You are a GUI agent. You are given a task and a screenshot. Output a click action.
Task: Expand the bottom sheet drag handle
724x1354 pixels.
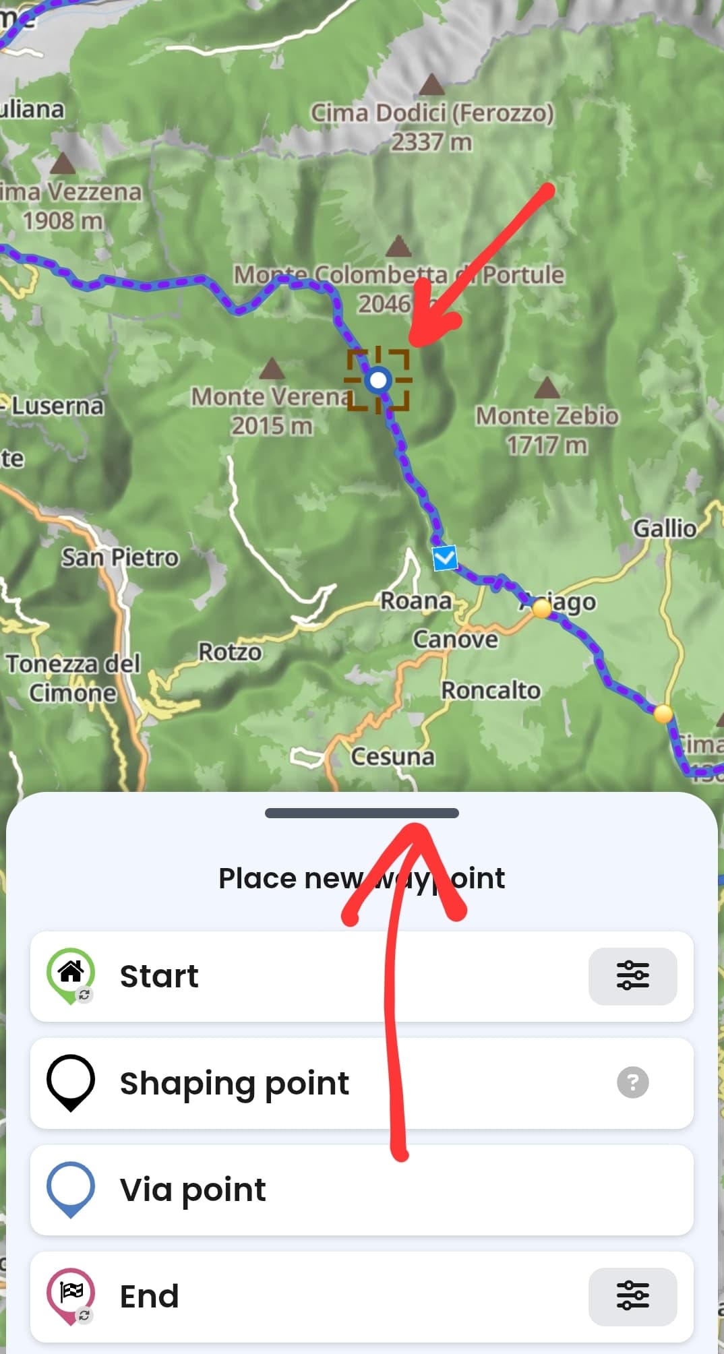[362, 813]
